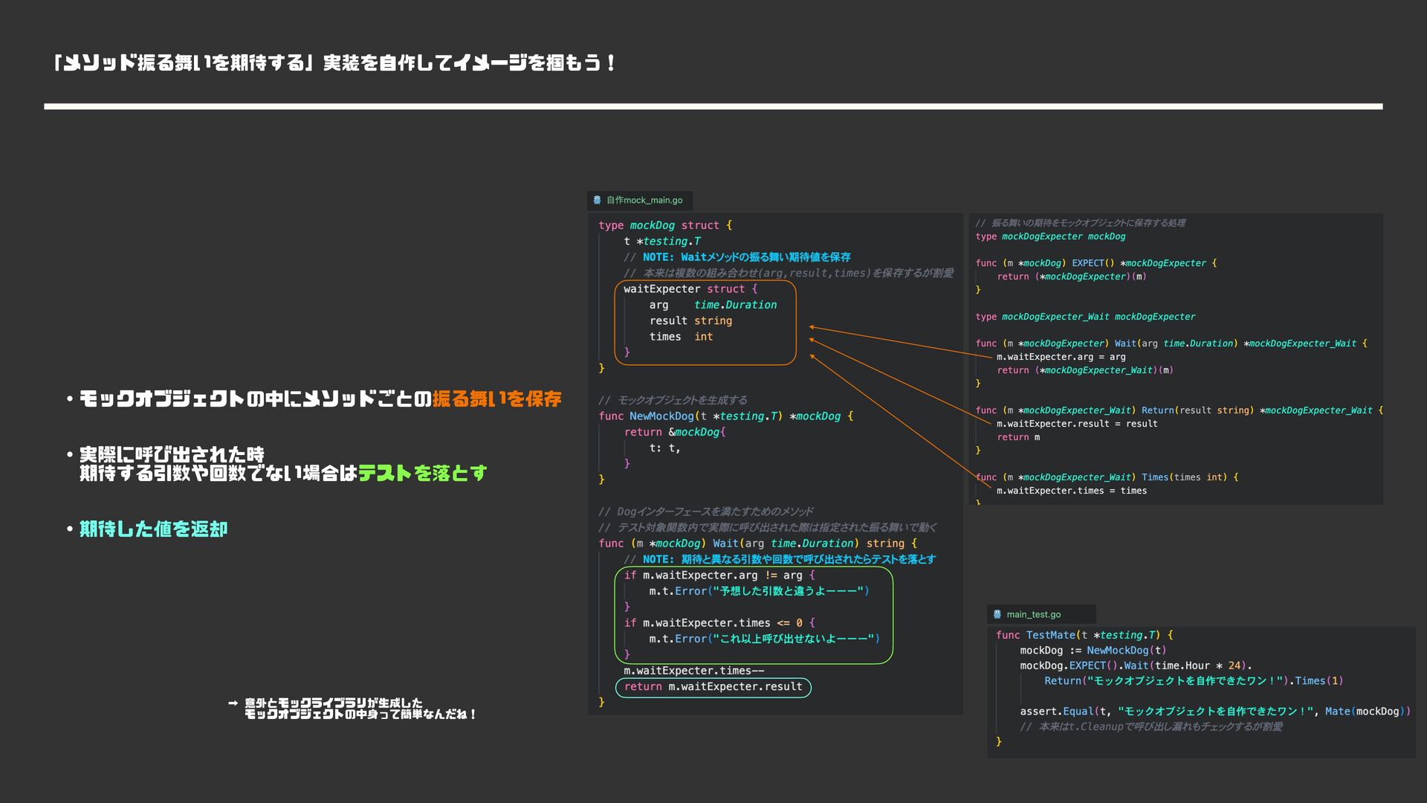This screenshot has height=803, width=1427.
Task: Click 'm.waitExpecter.arg = arg' assignment
Action: point(1061,357)
